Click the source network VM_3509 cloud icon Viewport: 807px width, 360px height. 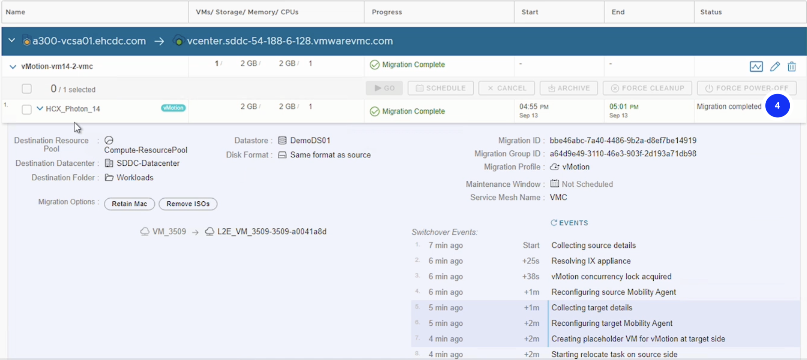[x=145, y=231]
